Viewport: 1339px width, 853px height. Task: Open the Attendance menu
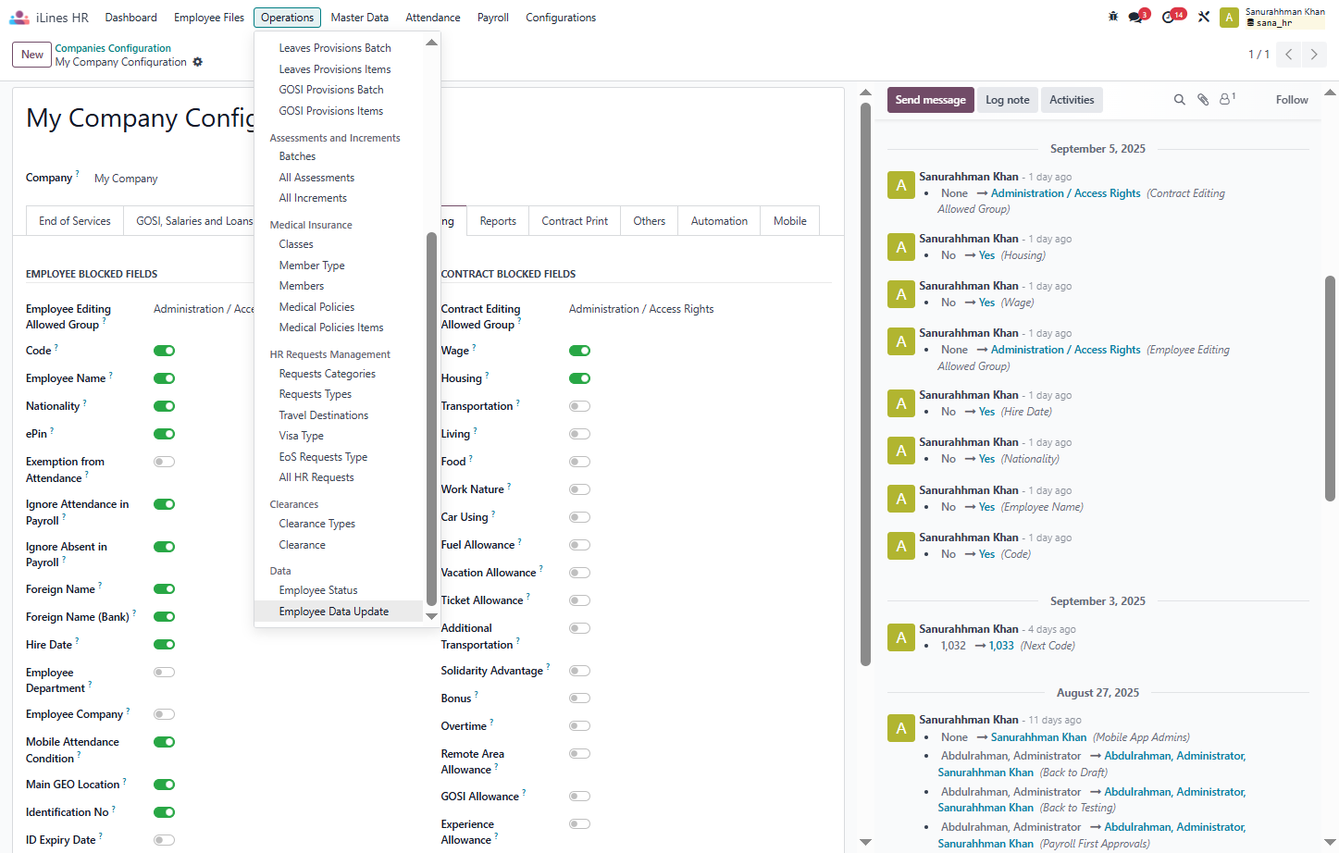tap(433, 18)
